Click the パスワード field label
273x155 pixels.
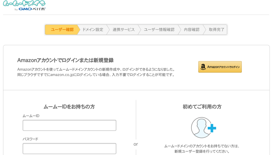coord(30,139)
